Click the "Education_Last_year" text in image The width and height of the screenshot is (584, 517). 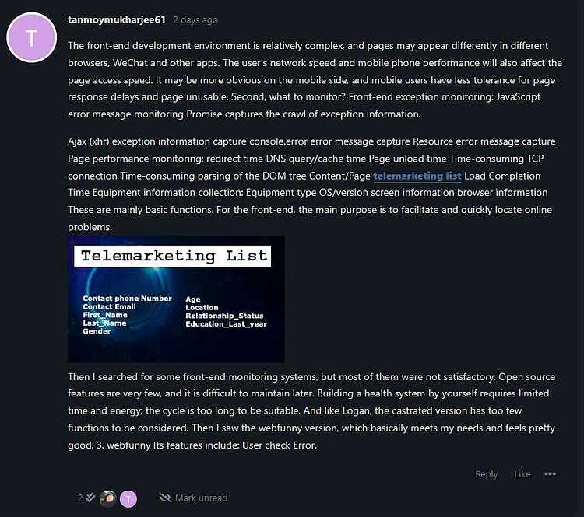click(x=226, y=324)
